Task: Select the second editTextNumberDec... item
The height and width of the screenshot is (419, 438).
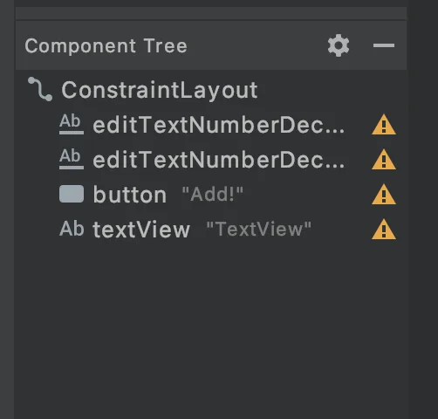Action: click(x=219, y=160)
